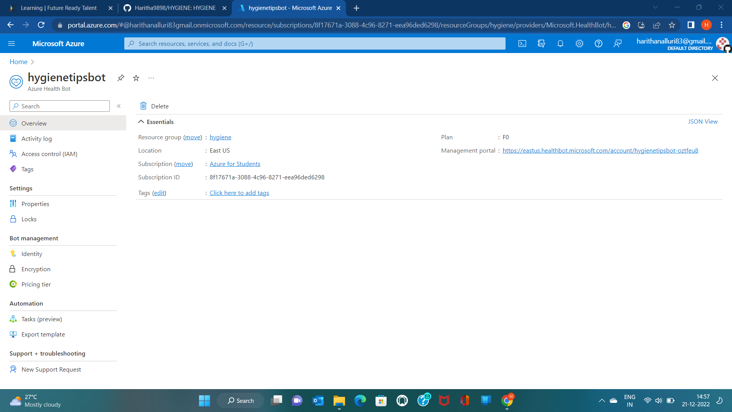732x412 pixels.
Task: Open the Directories and subscriptions filter icon
Action: (541, 44)
